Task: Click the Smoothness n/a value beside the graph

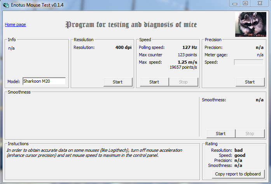Action: click(260, 100)
